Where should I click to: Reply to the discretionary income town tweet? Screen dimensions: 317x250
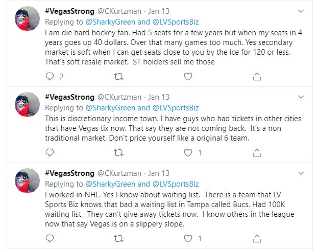(x=50, y=152)
